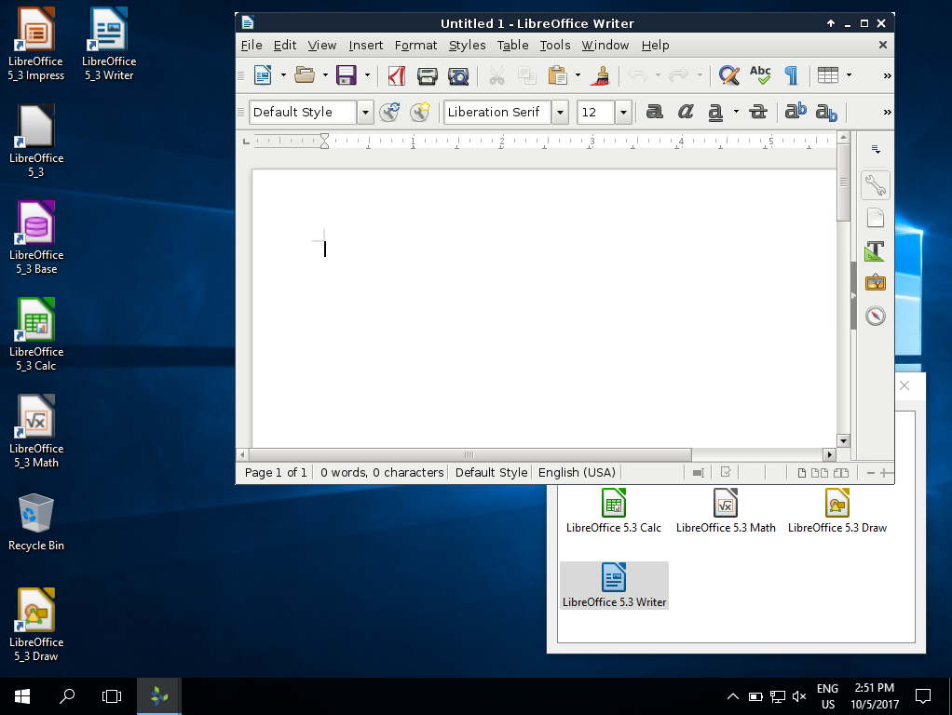Viewport: 952px width, 715px height.
Task: Click the Windows Start button
Action: 21,695
